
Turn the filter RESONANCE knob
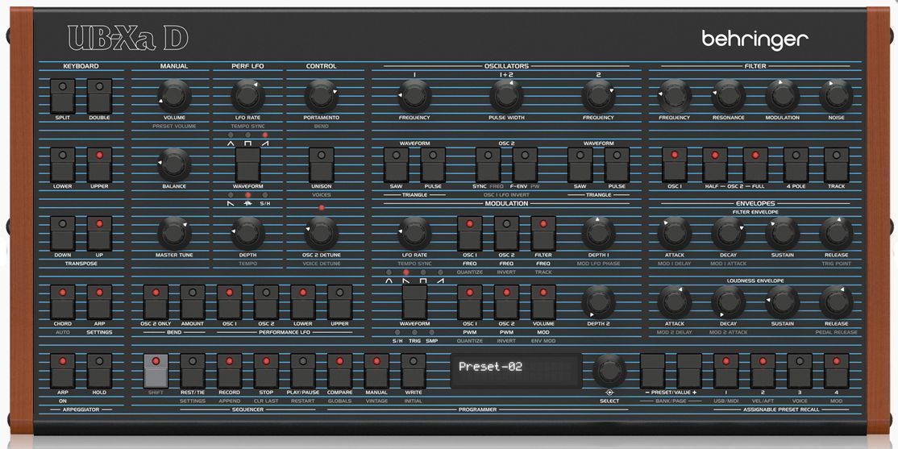[x=729, y=96]
